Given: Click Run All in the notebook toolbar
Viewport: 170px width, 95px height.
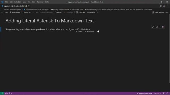Looking at the screenshot, I should tap(27, 12).
